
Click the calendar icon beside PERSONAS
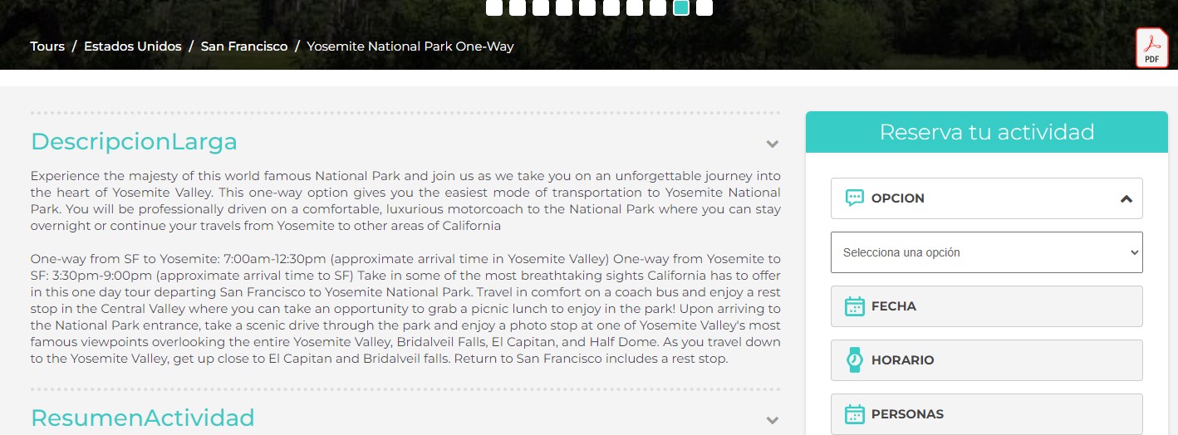(854, 414)
